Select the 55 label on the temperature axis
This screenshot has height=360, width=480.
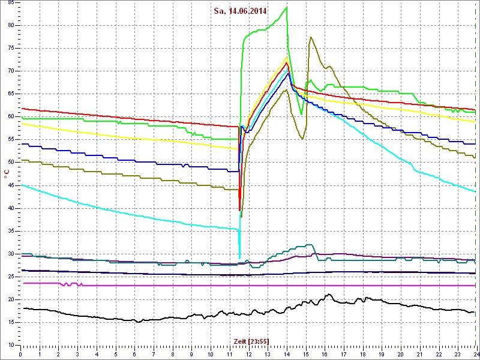click(11, 140)
